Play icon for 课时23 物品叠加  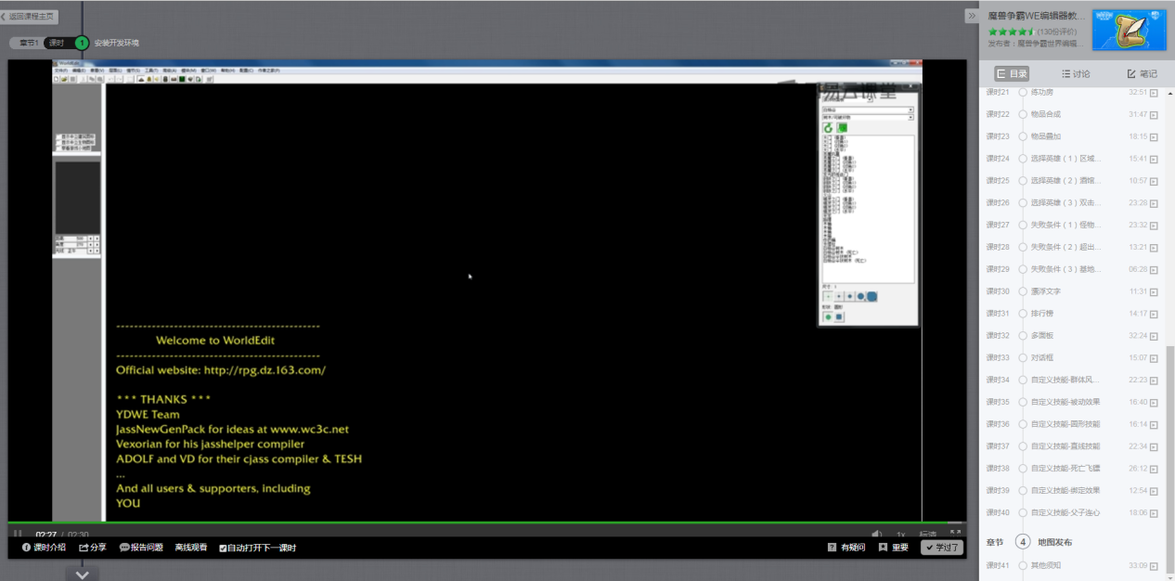coord(1155,136)
